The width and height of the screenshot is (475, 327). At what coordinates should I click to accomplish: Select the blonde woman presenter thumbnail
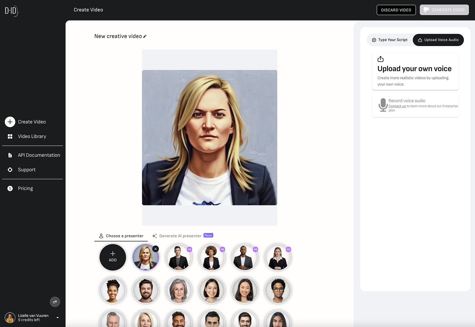point(146,257)
